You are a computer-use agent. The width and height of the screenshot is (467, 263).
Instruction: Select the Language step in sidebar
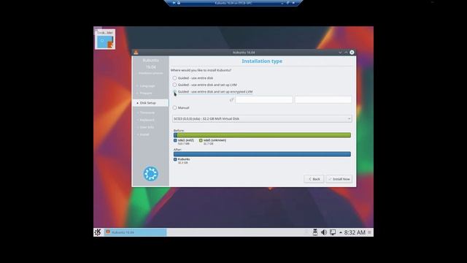click(147, 86)
